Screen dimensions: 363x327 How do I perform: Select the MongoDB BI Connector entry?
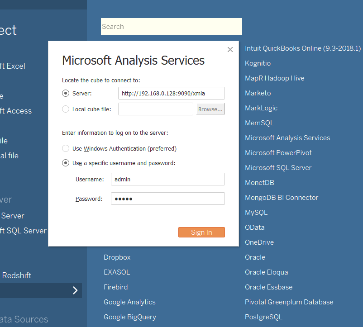tap(281, 197)
